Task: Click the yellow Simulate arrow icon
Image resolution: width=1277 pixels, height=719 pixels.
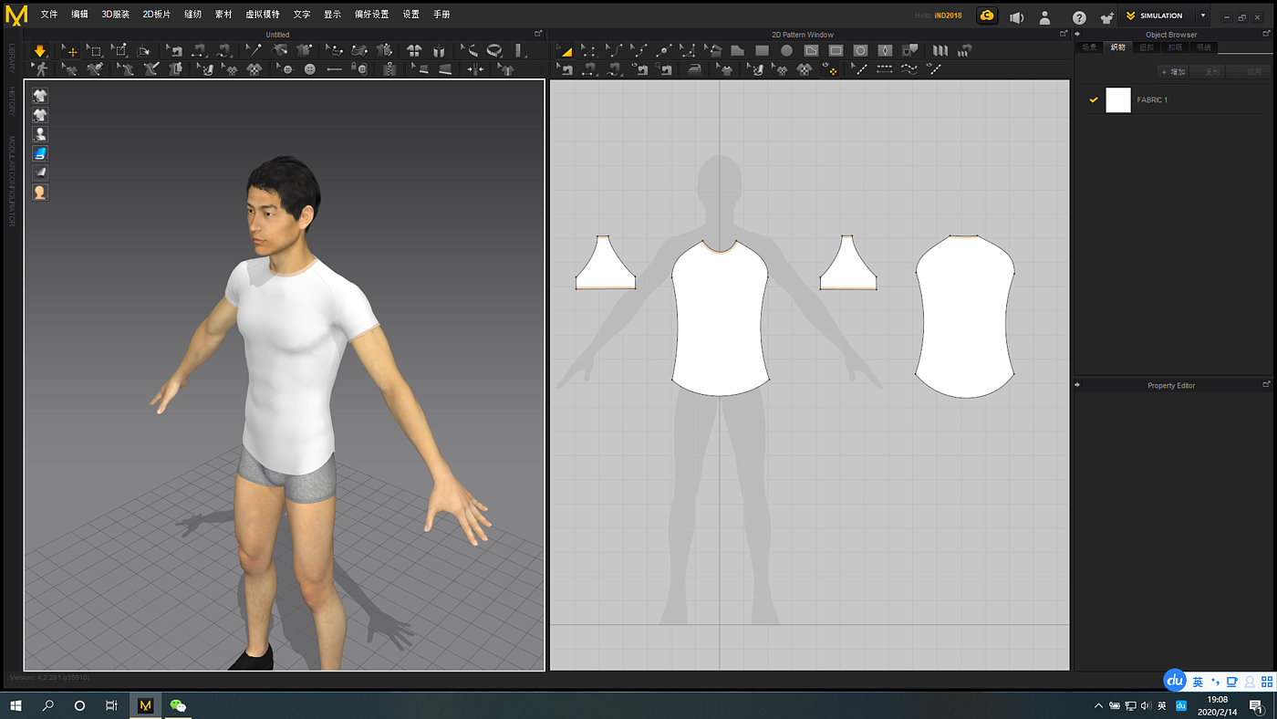Action: pyautogui.click(x=40, y=51)
